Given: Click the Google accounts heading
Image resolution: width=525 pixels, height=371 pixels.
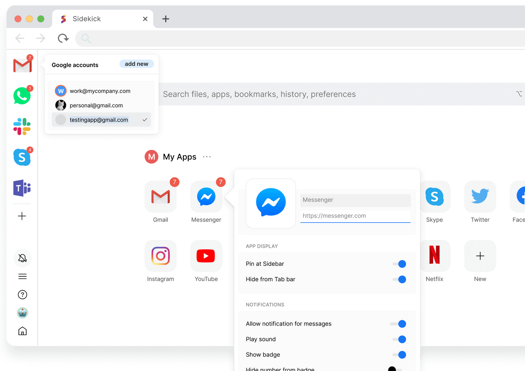Looking at the screenshot, I should click(x=75, y=65).
